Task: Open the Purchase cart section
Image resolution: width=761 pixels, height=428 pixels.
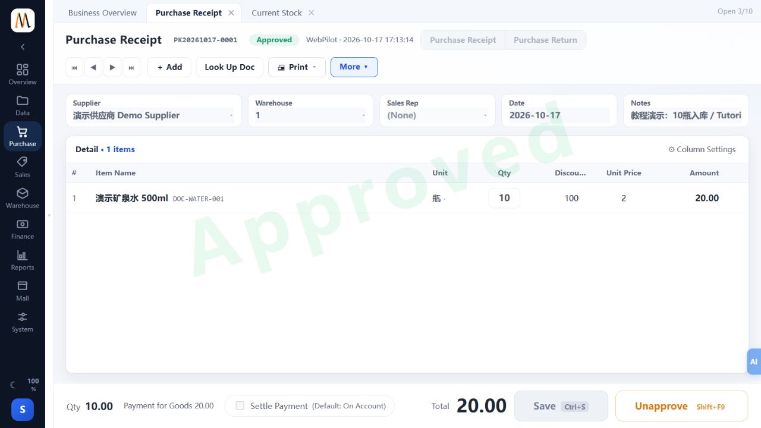Action: click(23, 136)
